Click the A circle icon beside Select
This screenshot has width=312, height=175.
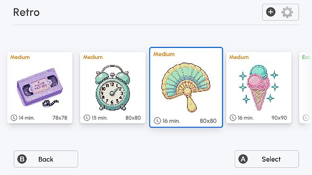pyautogui.click(x=243, y=159)
